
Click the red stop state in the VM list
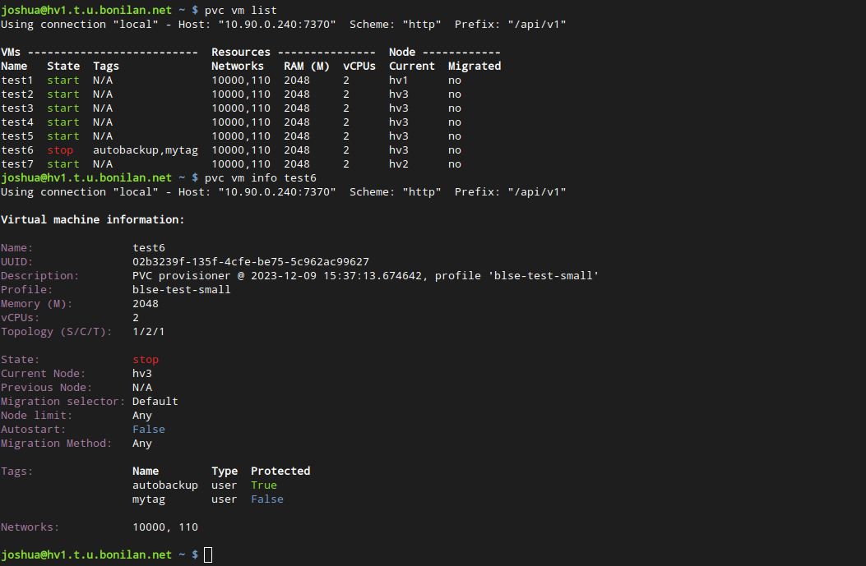click(x=60, y=150)
